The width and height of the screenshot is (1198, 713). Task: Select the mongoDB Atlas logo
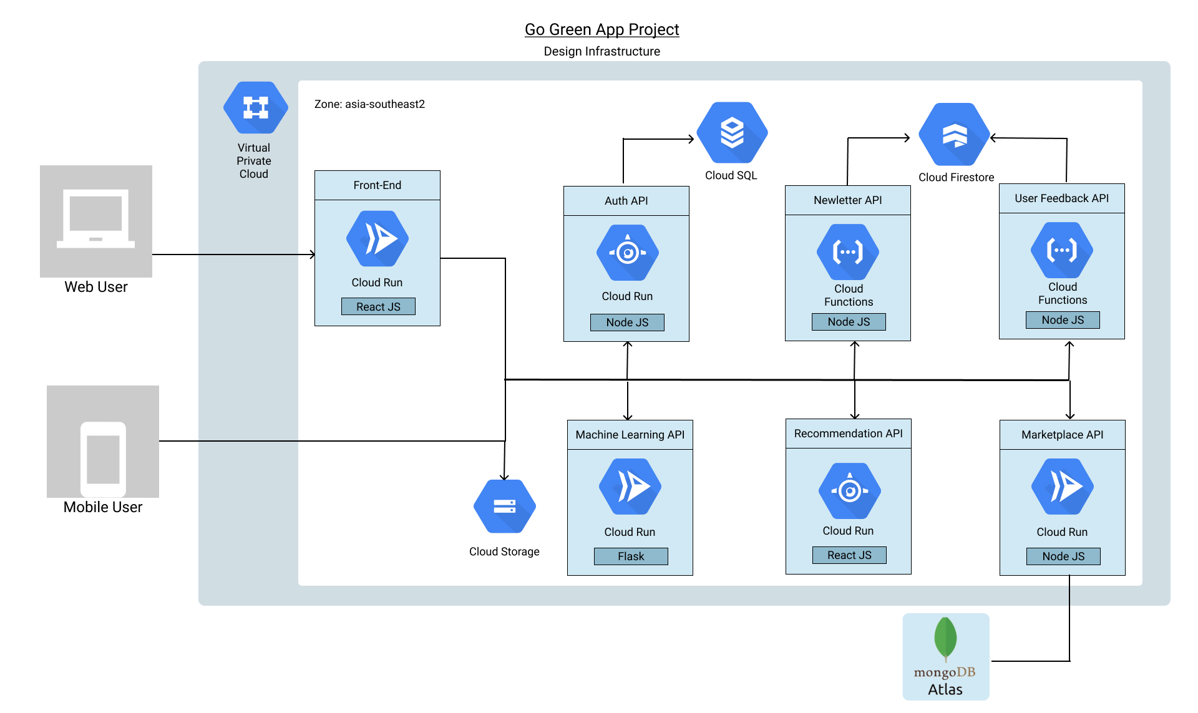point(945,656)
